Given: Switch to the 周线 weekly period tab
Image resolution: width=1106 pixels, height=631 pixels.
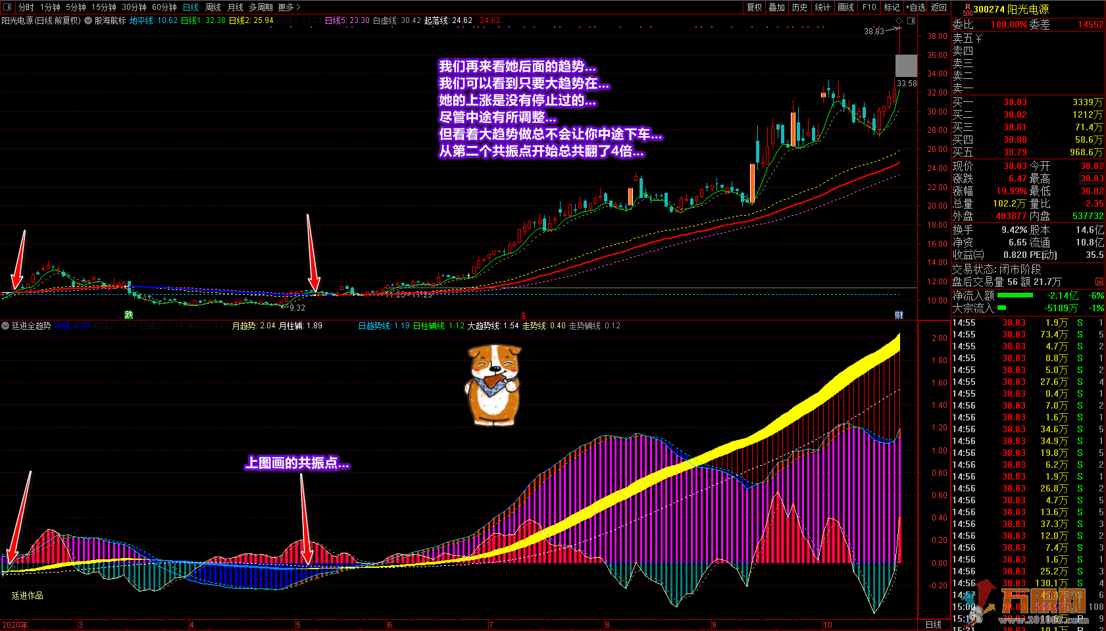Looking at the screenshot, I should click(x=213, y=7).
